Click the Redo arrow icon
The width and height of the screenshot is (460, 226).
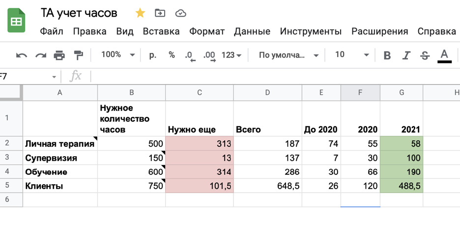41,55
